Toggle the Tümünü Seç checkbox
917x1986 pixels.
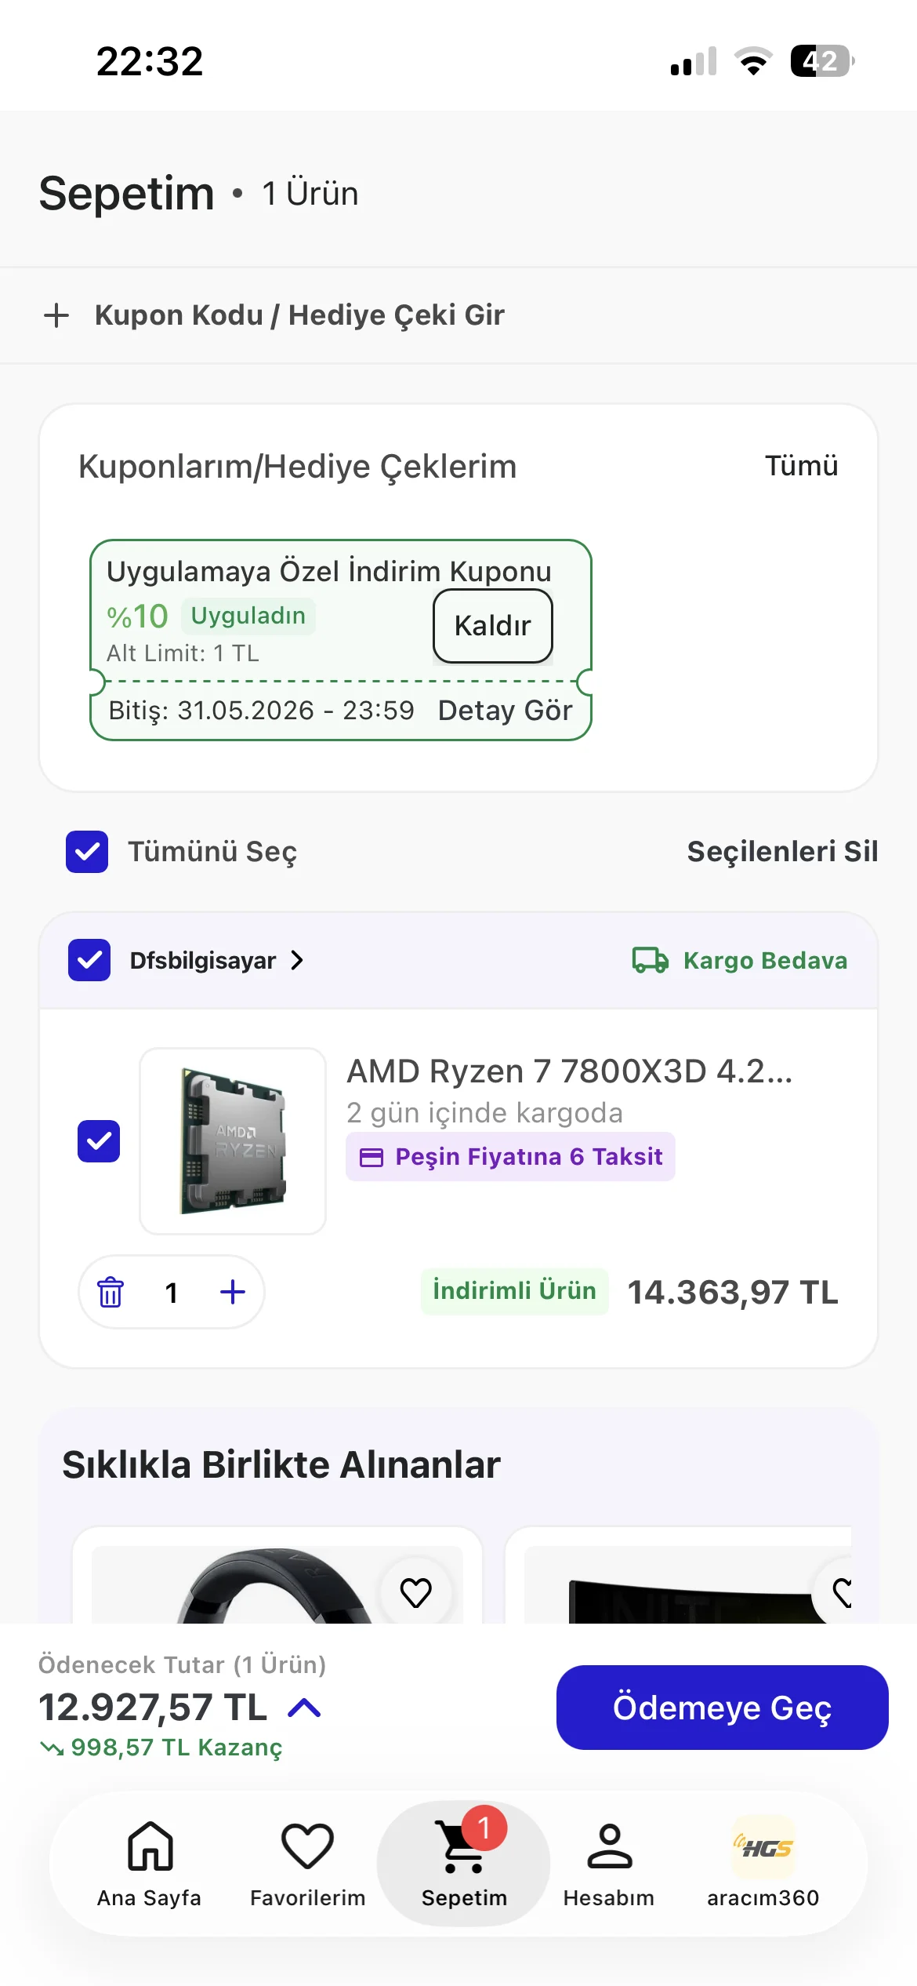tap(87, 852)
